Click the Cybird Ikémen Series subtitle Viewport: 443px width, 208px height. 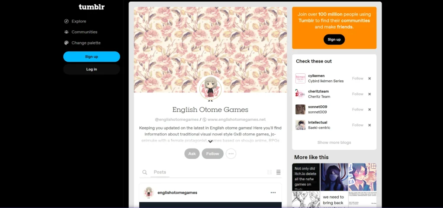point(326,81)
